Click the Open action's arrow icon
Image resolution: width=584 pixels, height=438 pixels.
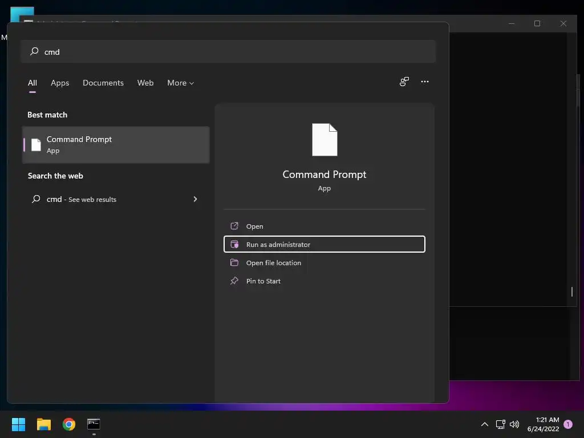(234, 226)
